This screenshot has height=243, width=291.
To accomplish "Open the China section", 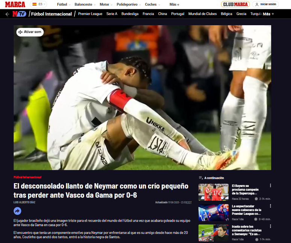I will pyautogui.click(x=162, y=14).
